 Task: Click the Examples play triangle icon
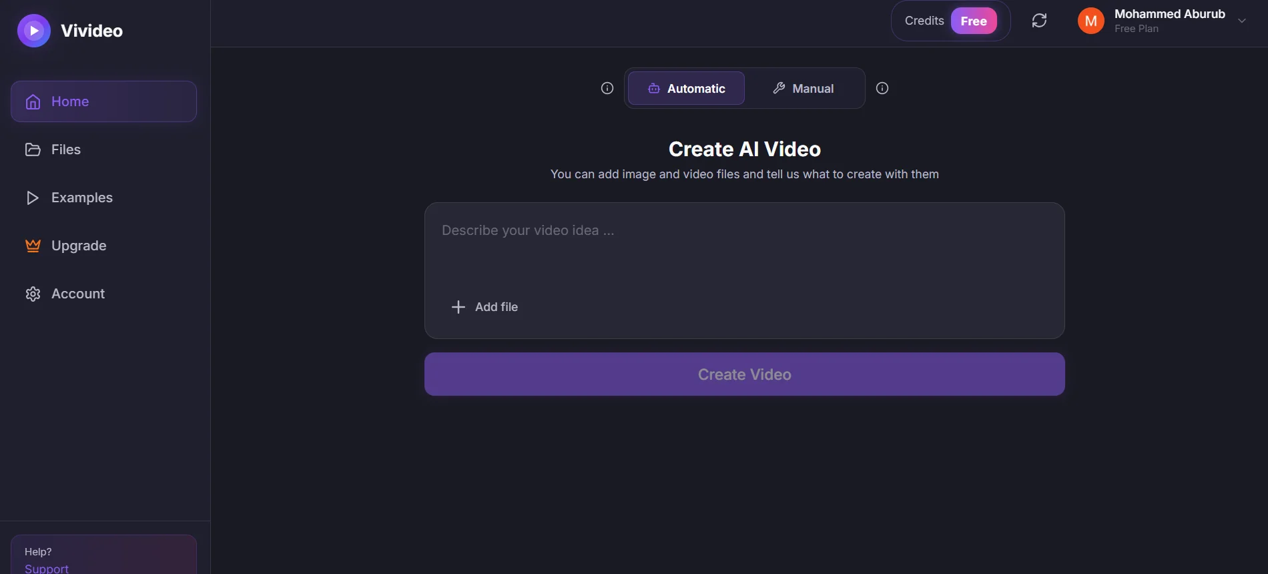[33, 198]
